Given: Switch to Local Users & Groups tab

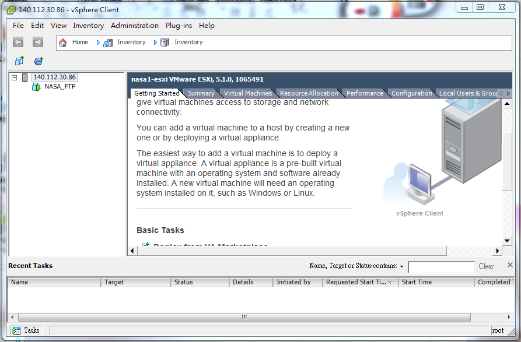Looking at the screenshot, I should coord(468,94).
